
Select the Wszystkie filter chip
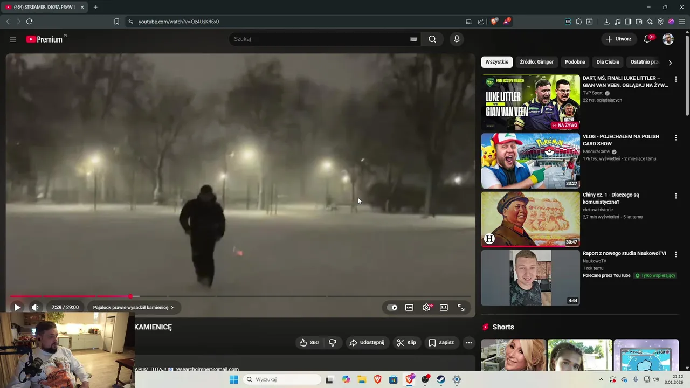coord(496,62)
